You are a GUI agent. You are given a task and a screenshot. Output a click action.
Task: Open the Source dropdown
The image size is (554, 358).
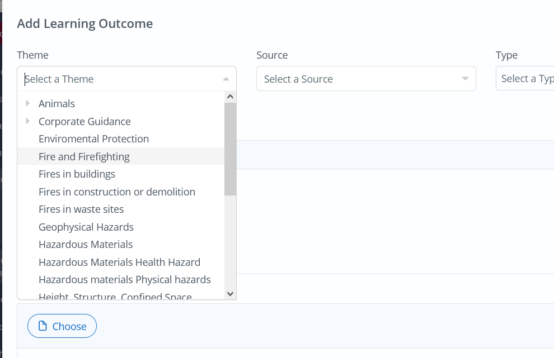pos(366,79)
